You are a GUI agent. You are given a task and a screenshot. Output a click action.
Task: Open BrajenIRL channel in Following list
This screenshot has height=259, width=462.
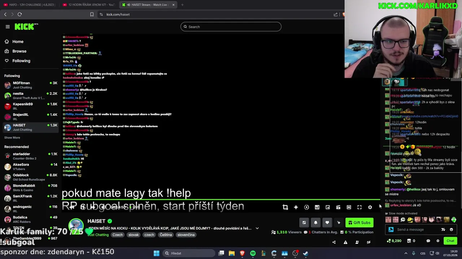tap(31, 117)
